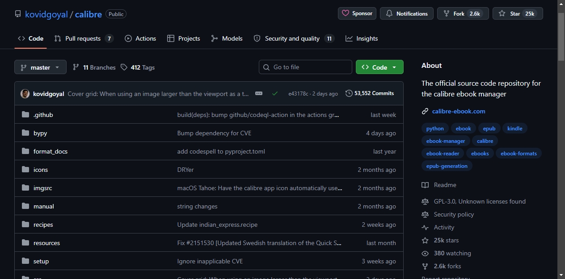565x279 pixels.
Task: Open Notifications settings button
Action: [407, 13]
